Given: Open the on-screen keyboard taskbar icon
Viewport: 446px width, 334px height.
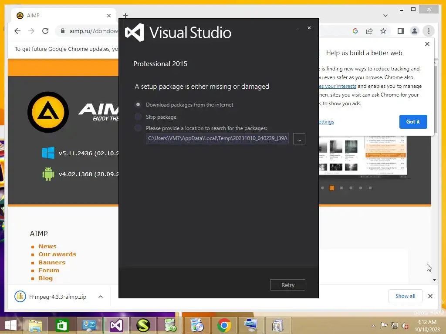Looking at the screenshot, I should coord(251,325).
